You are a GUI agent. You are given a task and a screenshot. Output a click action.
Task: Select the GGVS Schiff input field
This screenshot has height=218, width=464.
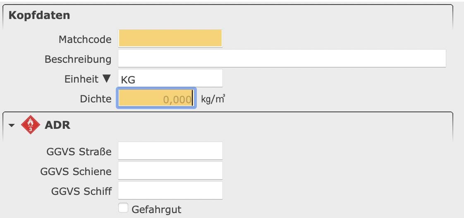[170, 190]
